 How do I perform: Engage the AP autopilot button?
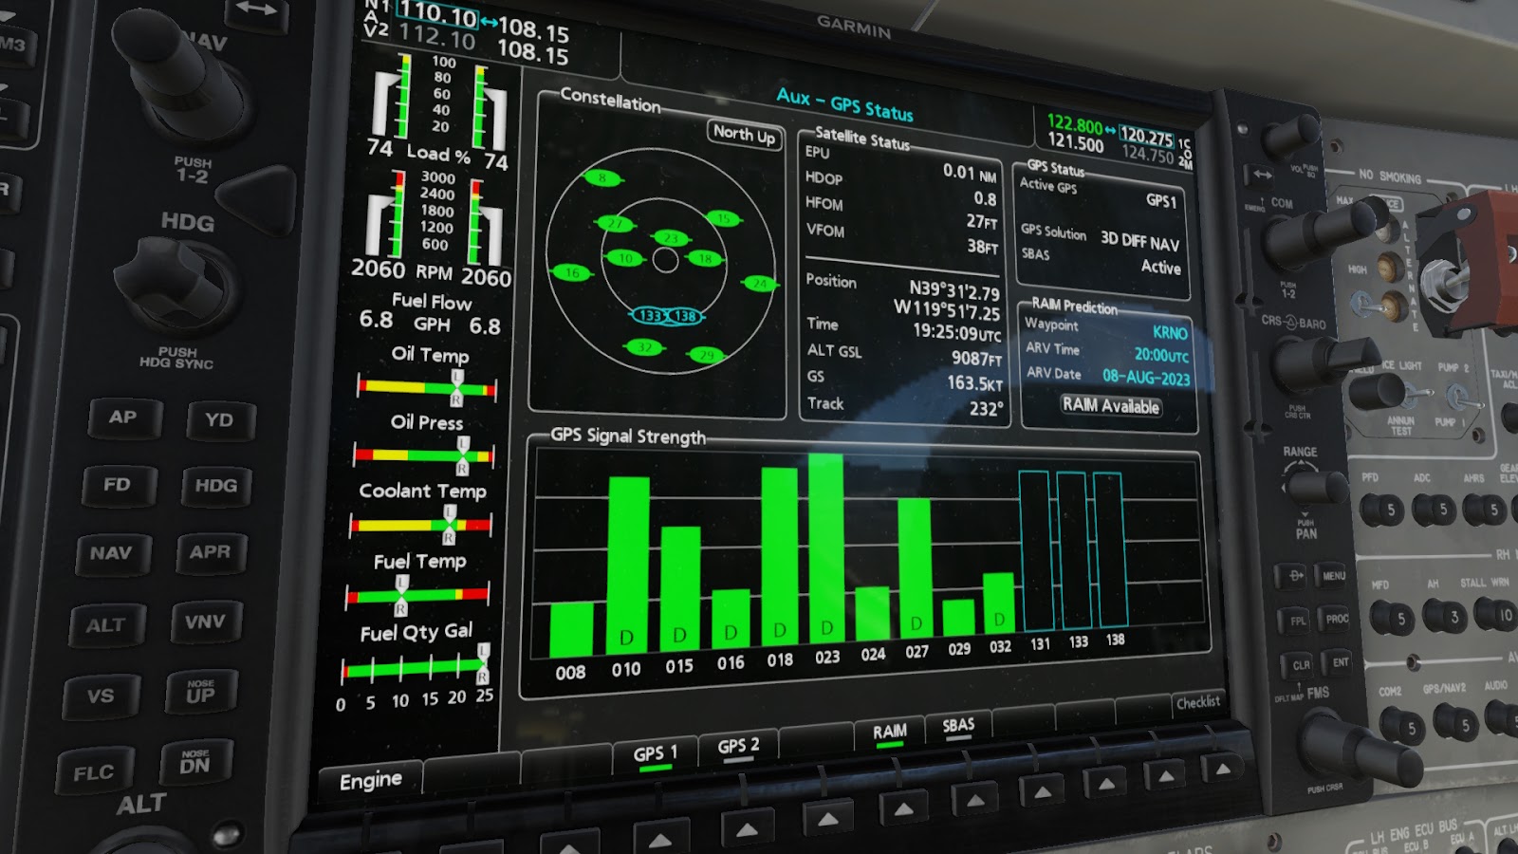[123, 418]
